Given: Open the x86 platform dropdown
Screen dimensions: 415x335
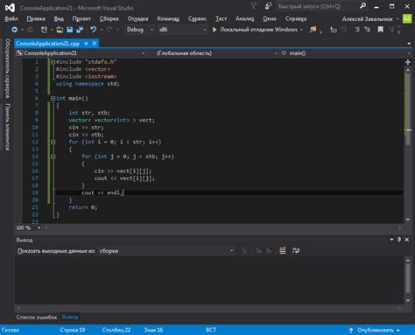Looking at the screenshot, I should pyautogui.click(x=182, y=30).
